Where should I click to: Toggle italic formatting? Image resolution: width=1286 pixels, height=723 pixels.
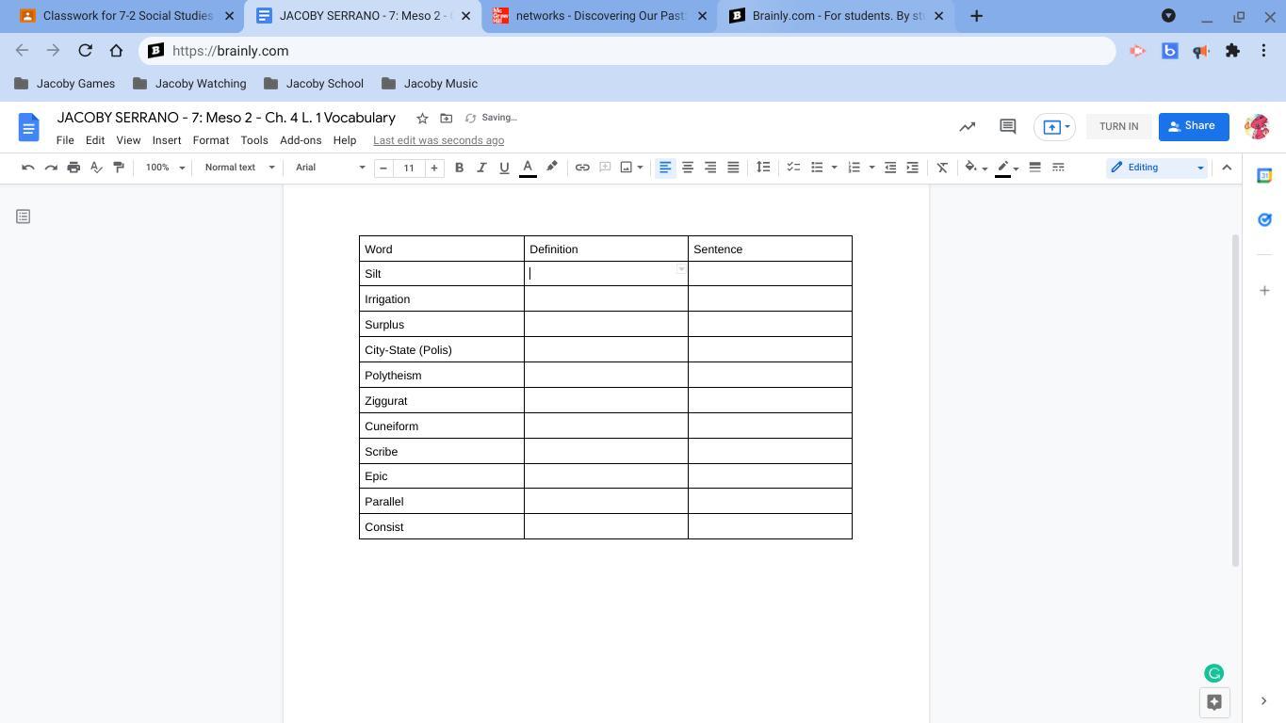click(481, 168)
